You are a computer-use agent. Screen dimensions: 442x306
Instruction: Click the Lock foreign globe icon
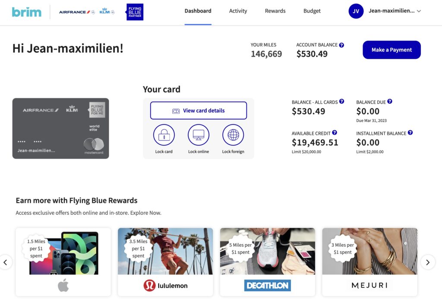pos(233,135)
